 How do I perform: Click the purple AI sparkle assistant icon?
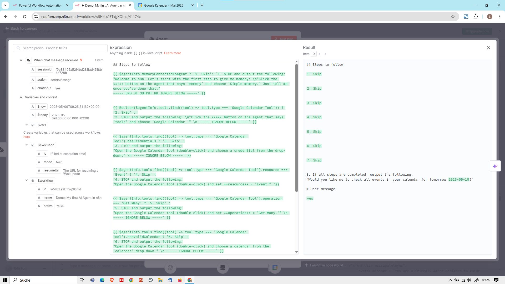point(495,166)
